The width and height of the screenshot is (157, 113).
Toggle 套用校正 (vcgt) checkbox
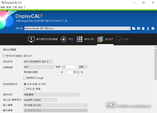[x=25, y=78]
